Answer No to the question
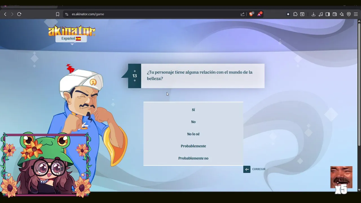 coord(193,122)
